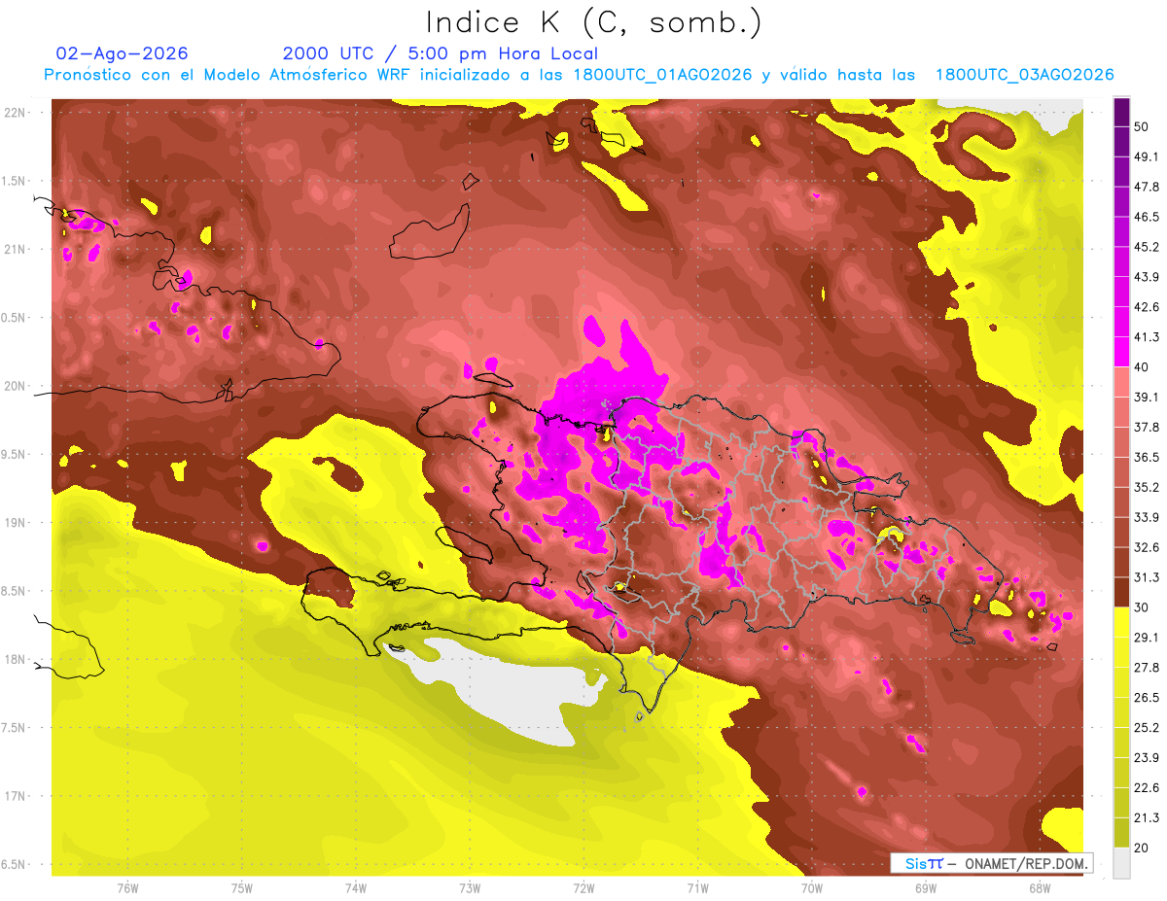The height and width of the screenshot is (901, 1167).
Task: Click the 74W longitude axis label
Action: tap(356, 888)
